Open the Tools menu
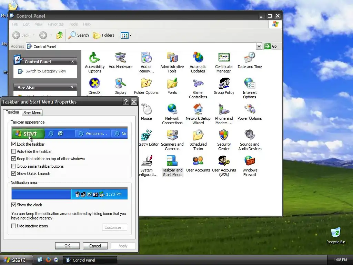This screenshot has height=265, width=353. 73,24
